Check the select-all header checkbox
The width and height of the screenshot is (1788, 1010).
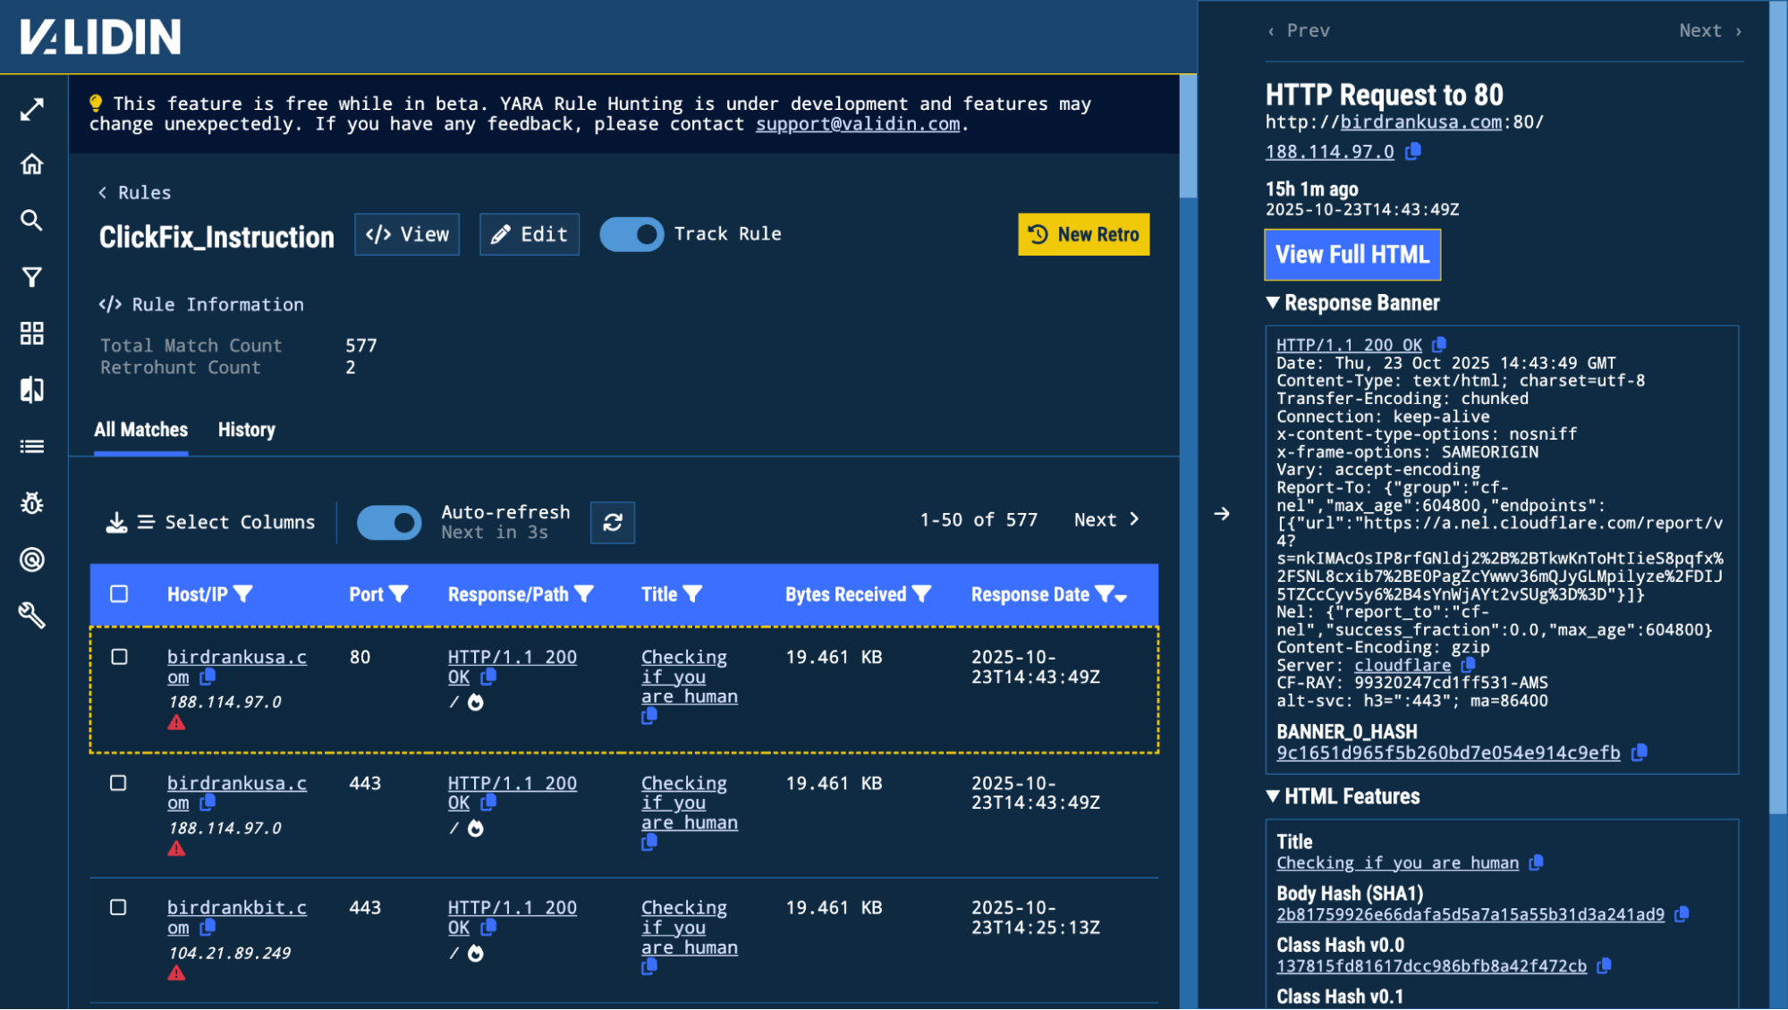pos(119,594)
